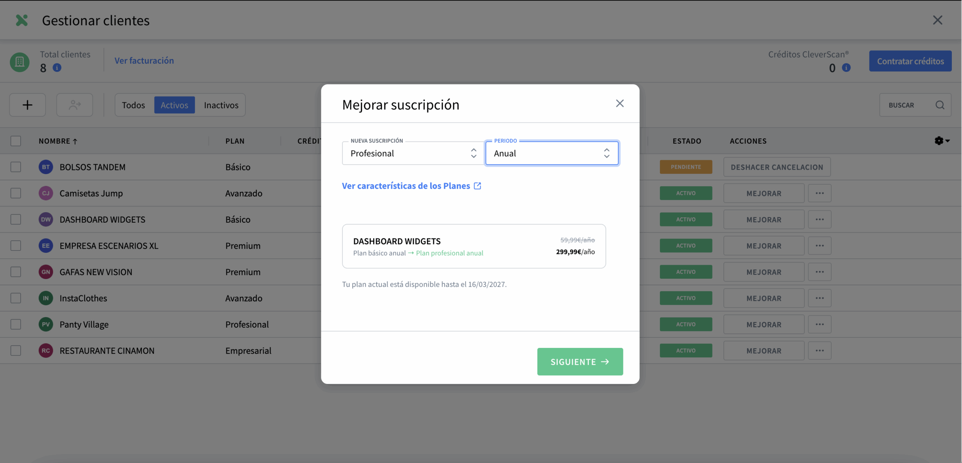This screenshot has width=962, height=463.
Task: Click the transfer client user icon
Action: pos(75,105)
